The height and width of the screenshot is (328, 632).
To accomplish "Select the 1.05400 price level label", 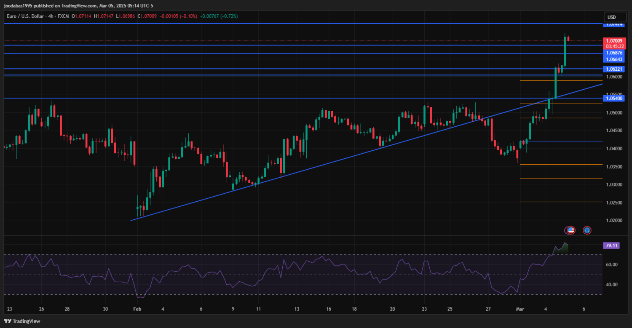I will click(614, 98).
